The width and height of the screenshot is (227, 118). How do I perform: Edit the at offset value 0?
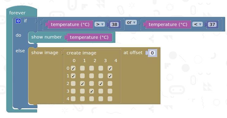pos(152,53)
